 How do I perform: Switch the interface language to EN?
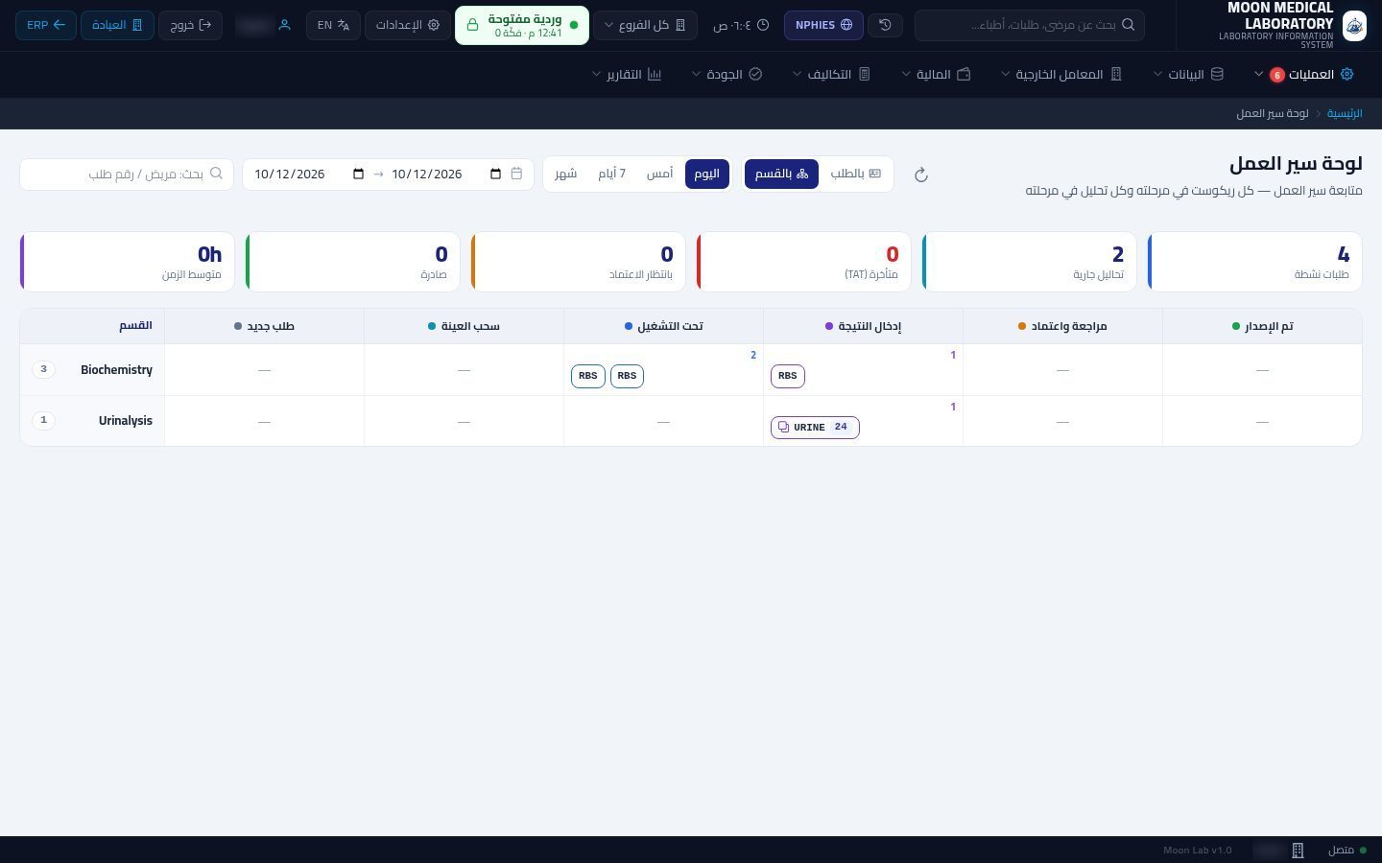[333, 25]
